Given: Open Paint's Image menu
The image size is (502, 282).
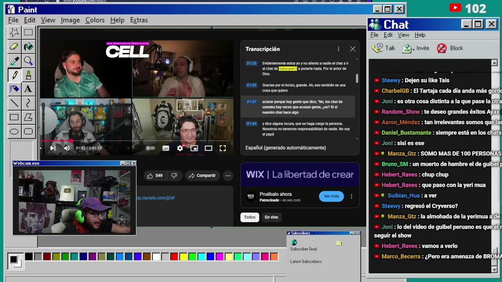Looking at the screenshot, I should click(x=70, y=20).
